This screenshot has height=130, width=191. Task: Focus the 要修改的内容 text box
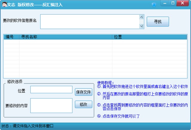(51, 106)
